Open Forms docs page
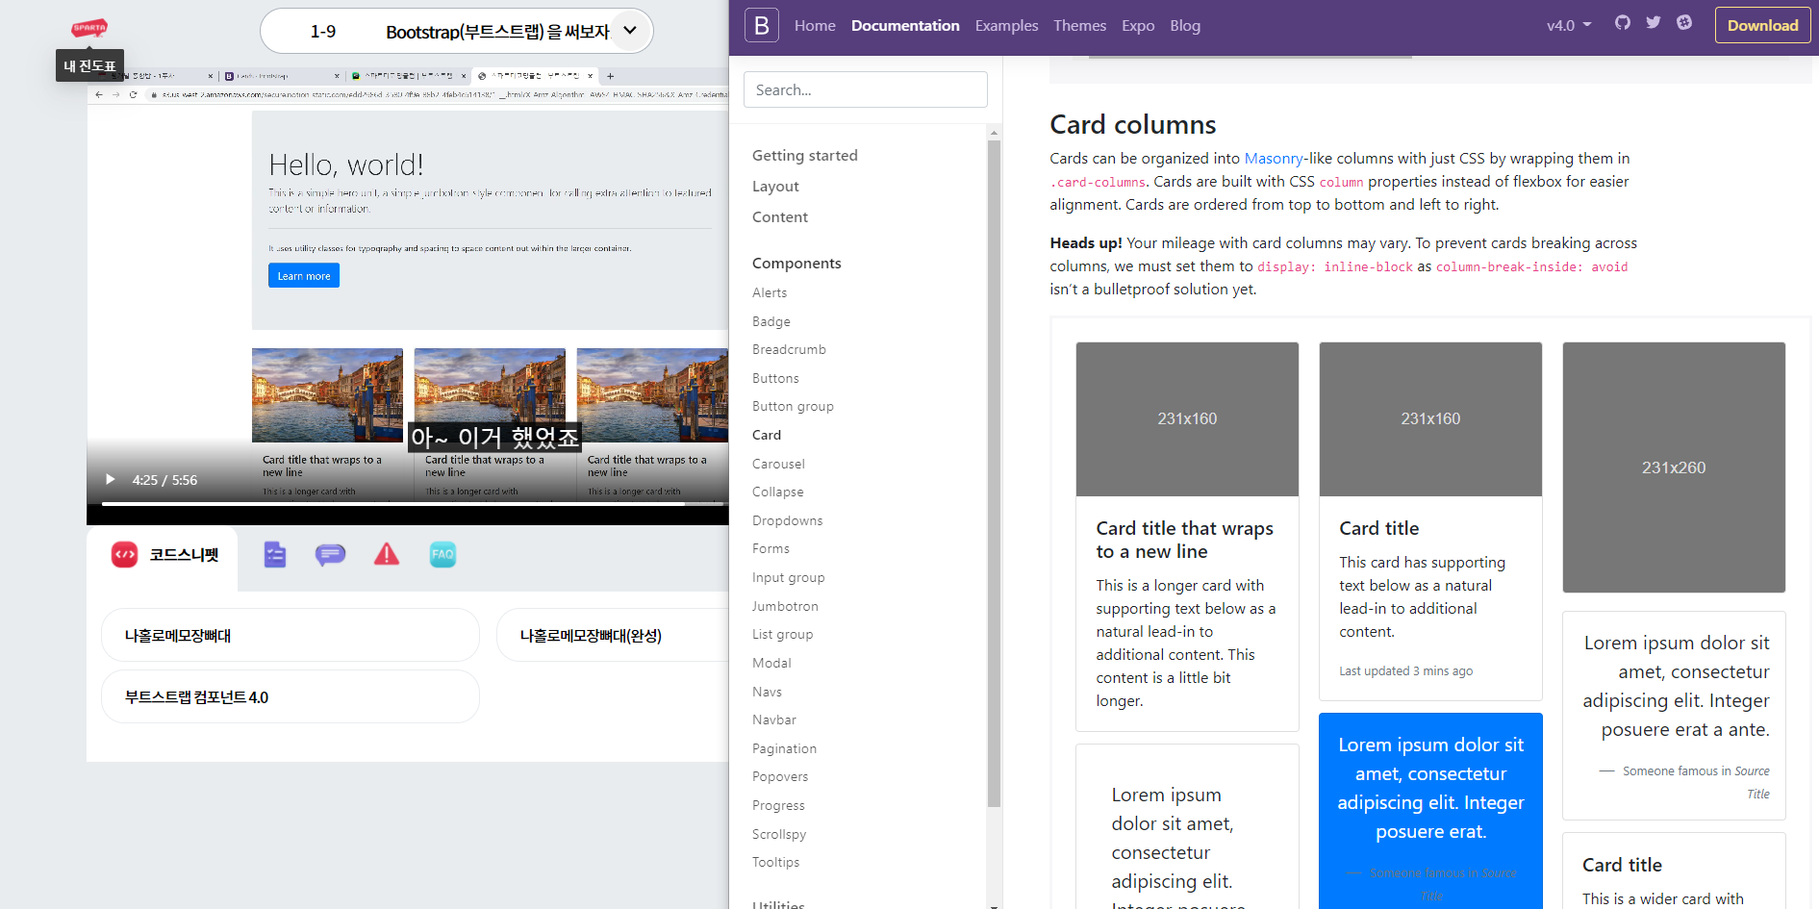The height and width of the screenshot is (909, 1819). click(771, 548)
